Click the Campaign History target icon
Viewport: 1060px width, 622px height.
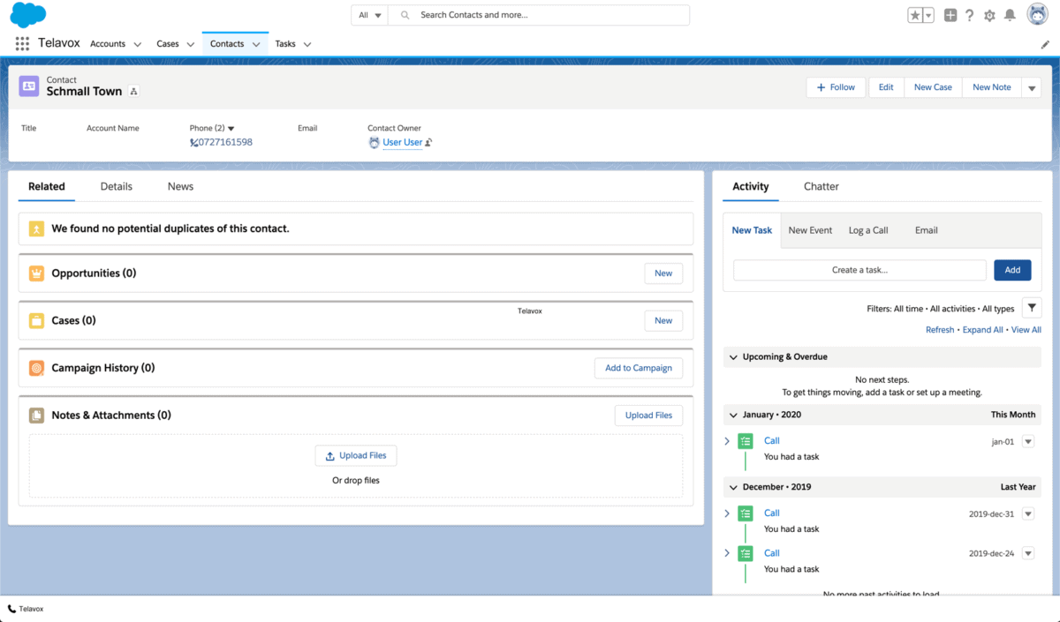36,369
